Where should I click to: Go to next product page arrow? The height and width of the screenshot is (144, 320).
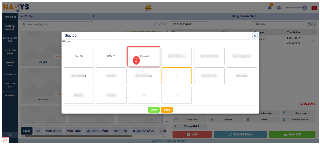tap(165, 24)
